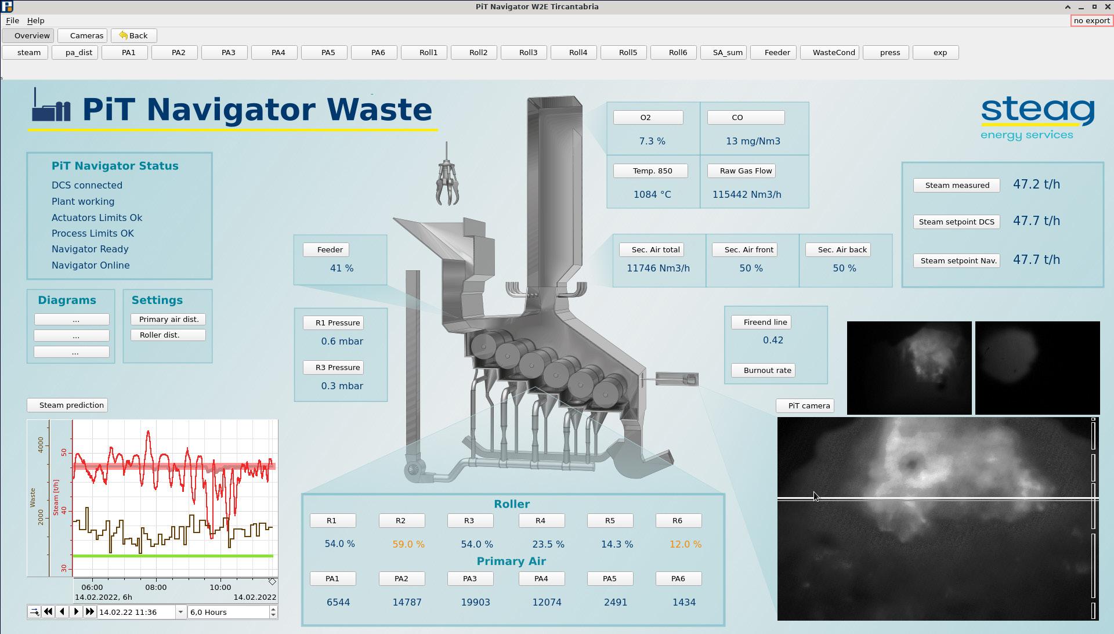
Task: Click the Back arrow button
Action: (x=133, y=35)
